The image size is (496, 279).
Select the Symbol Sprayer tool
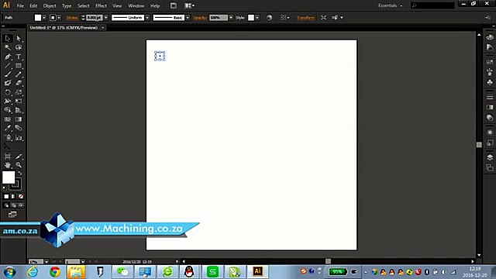[8, 138]
